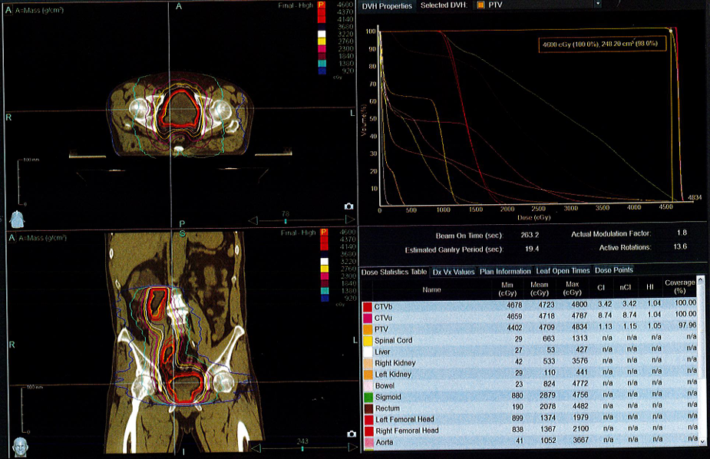710x459 pixels.
Task: Click the PTV color swatch in statistics table
Action: [368, 329]
